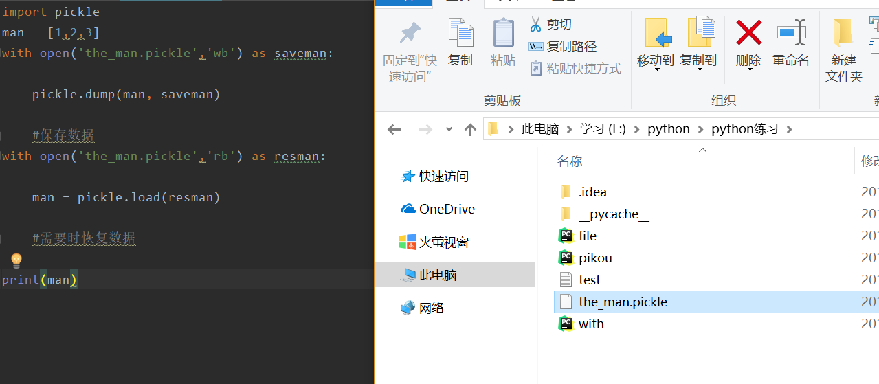This screenshot has height=384, width=879.
Task: Click the man = [1,2,3] line
Action: 51,32
